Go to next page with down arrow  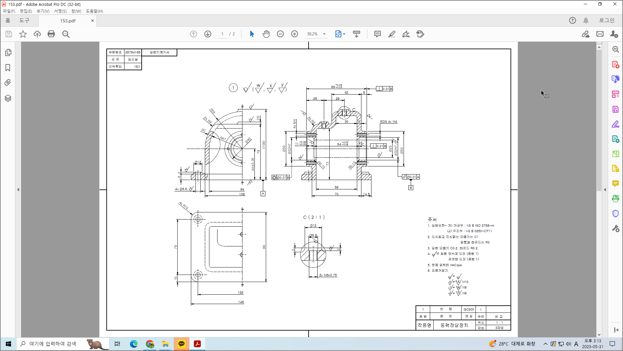tap(208, 34)
